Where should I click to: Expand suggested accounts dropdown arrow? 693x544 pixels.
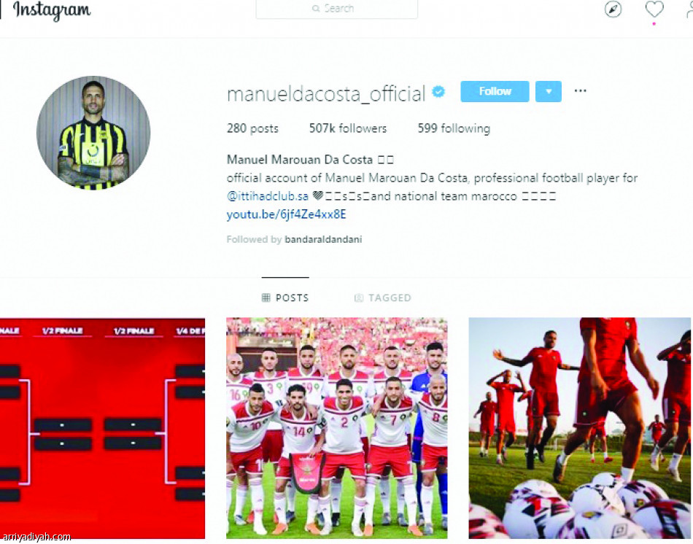pyautogui.click(x=549, y=91)
